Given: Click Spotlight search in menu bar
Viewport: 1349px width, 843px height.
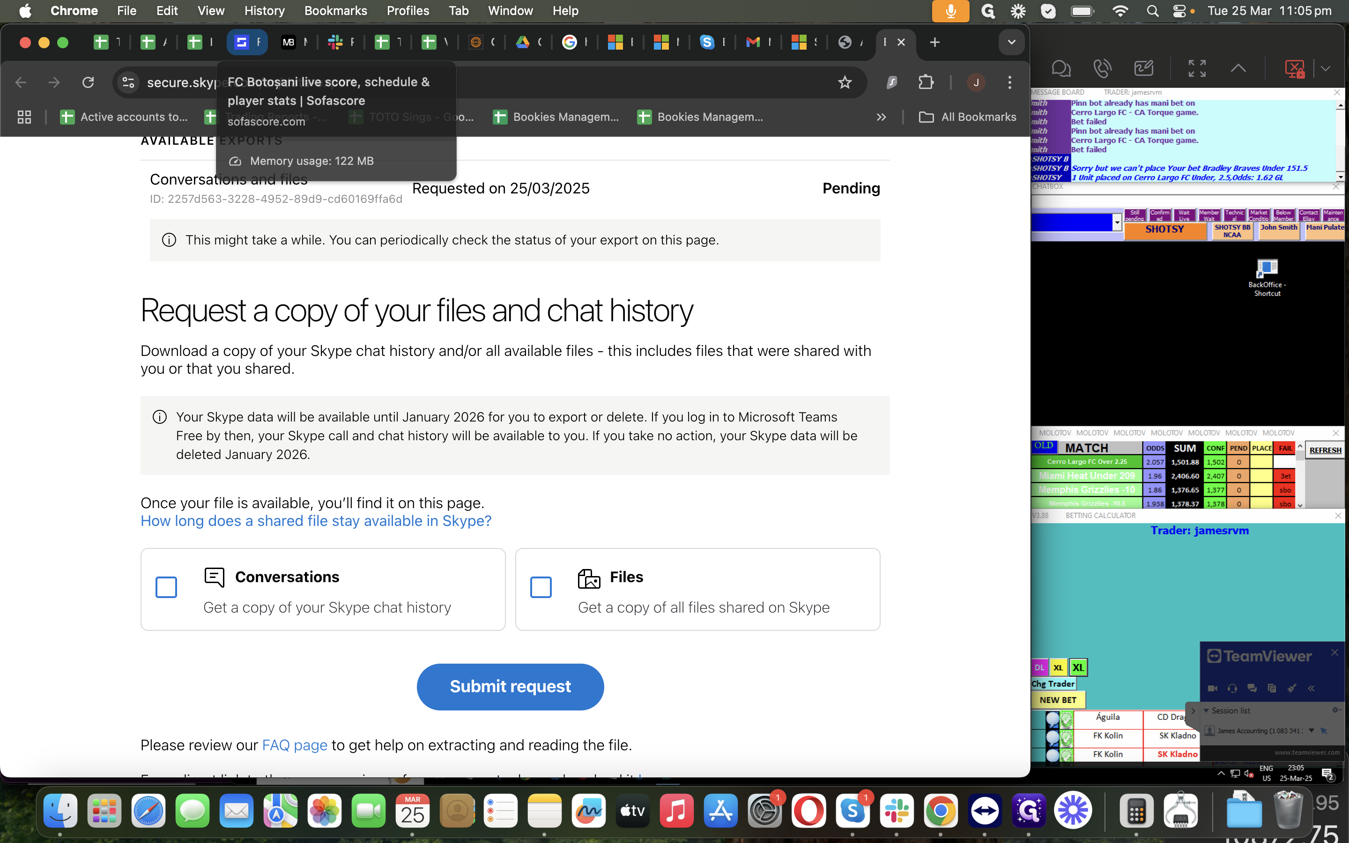Looking at the screenshot, I should (x=1152, y=11).
